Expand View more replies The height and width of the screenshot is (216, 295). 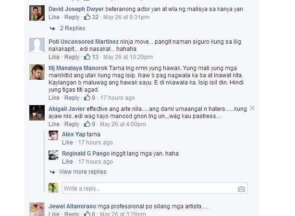tap(83, 172)
